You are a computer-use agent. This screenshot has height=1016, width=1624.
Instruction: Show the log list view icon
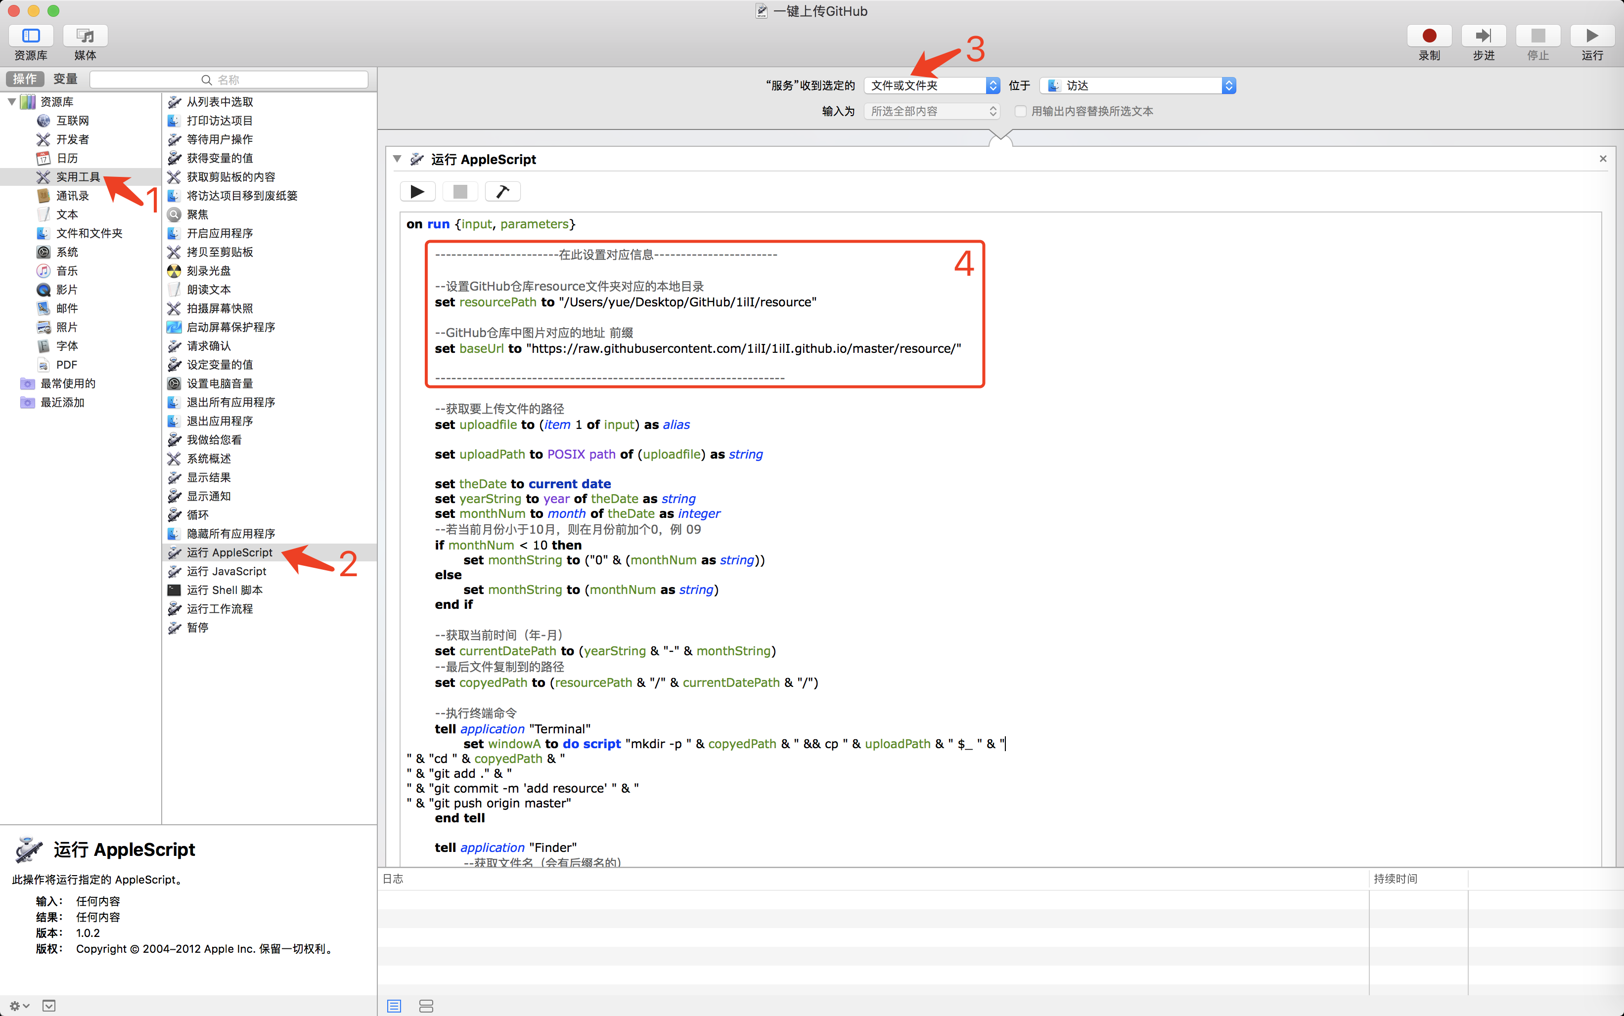pos(394,1005)
